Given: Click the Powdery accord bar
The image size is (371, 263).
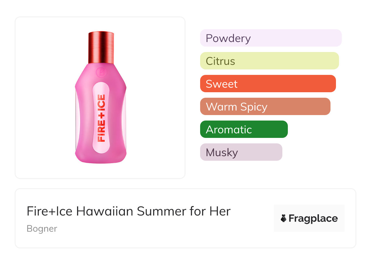Looking at the screenshot, I should (x=270, y=38).
